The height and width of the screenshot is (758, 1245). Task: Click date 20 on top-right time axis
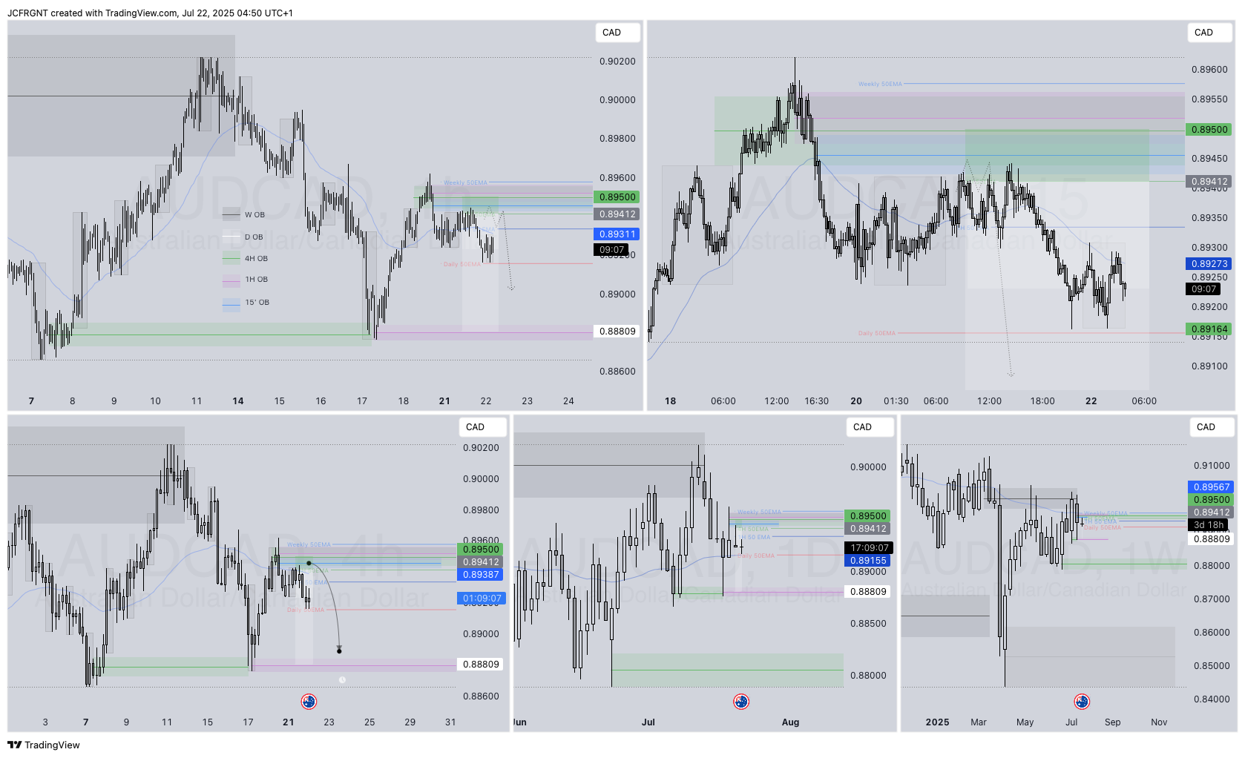(x=856, y=401)
